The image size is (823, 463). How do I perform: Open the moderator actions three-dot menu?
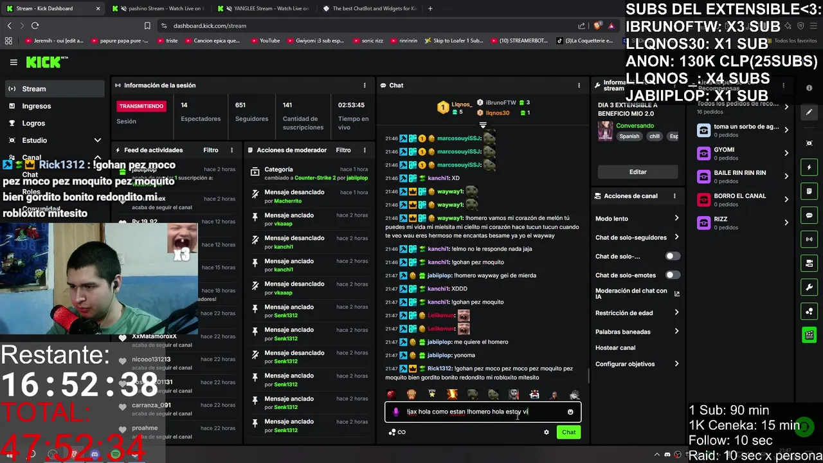click(365, 150)
